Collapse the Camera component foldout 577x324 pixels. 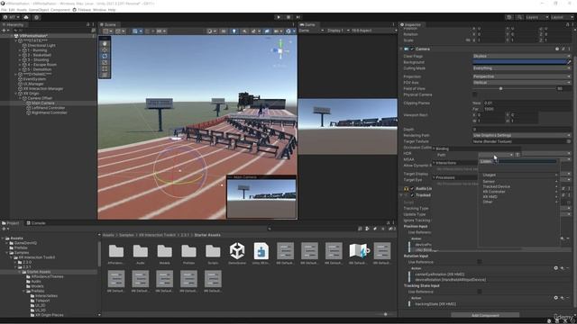click(x=401, y=49)
